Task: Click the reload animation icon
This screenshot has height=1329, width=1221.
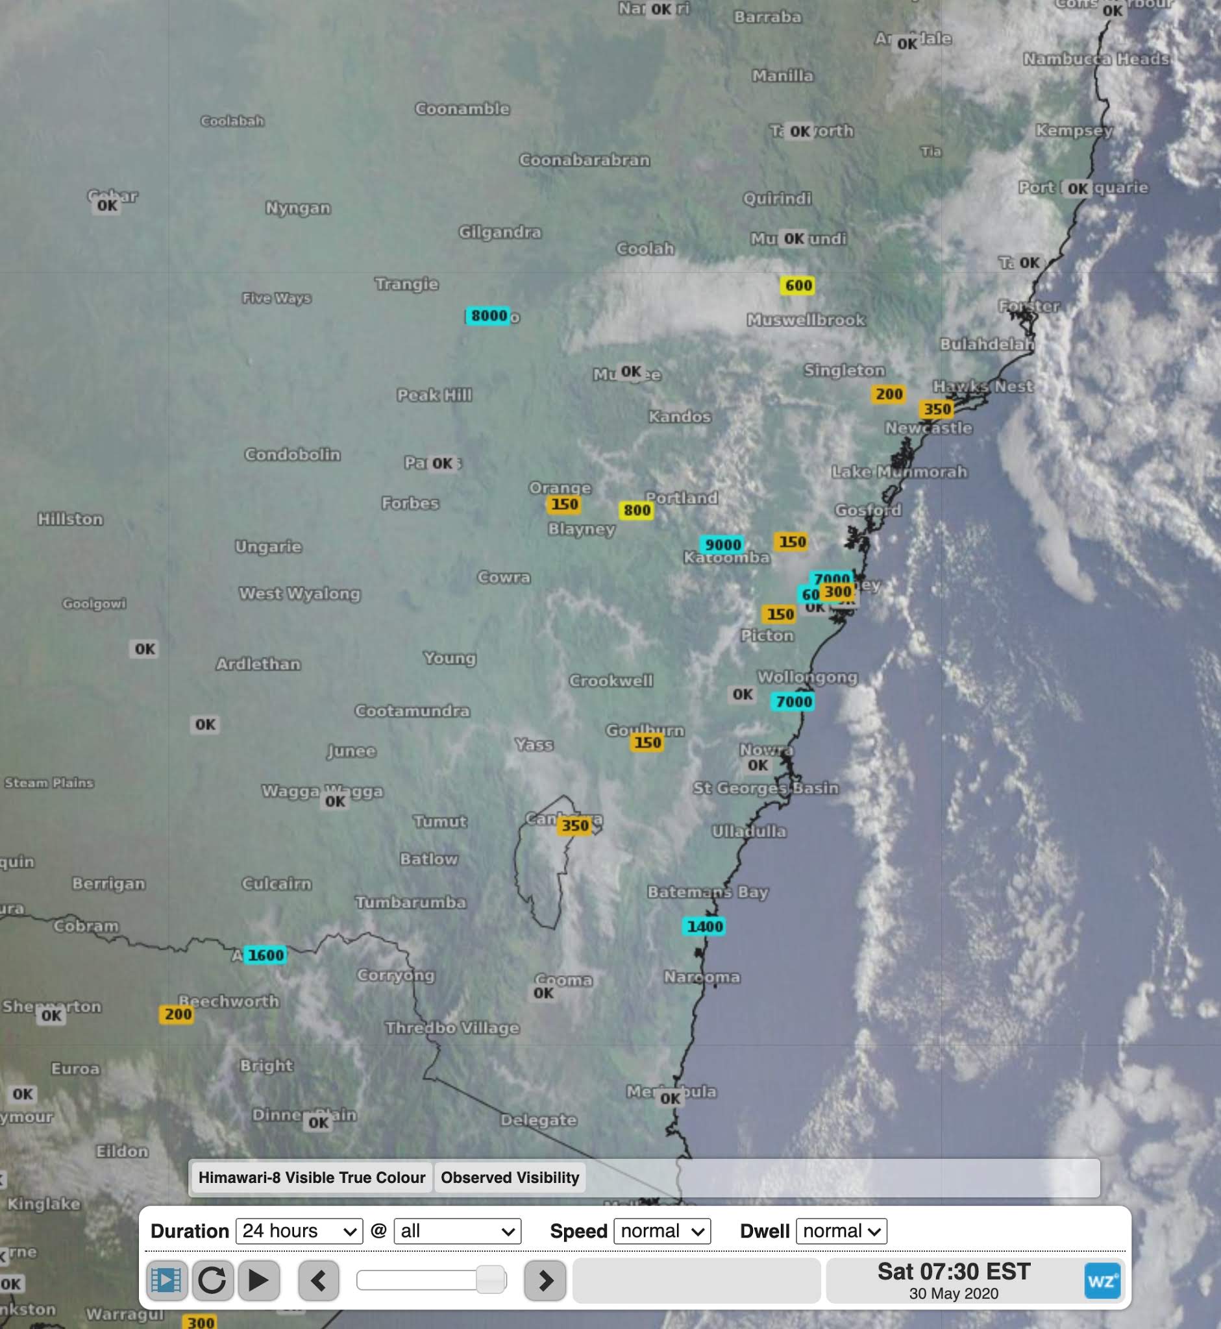Action: (213, 1280)
